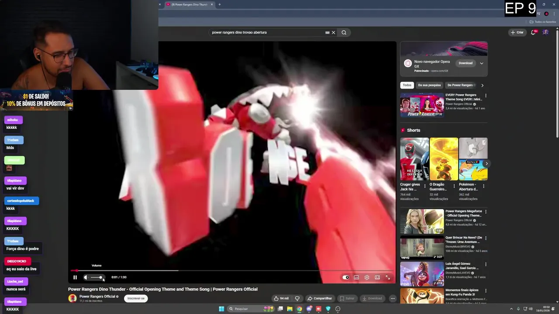Open Discord from the taskbar
The width and height of the screenshot is (559, 314).
coord(309,309)
